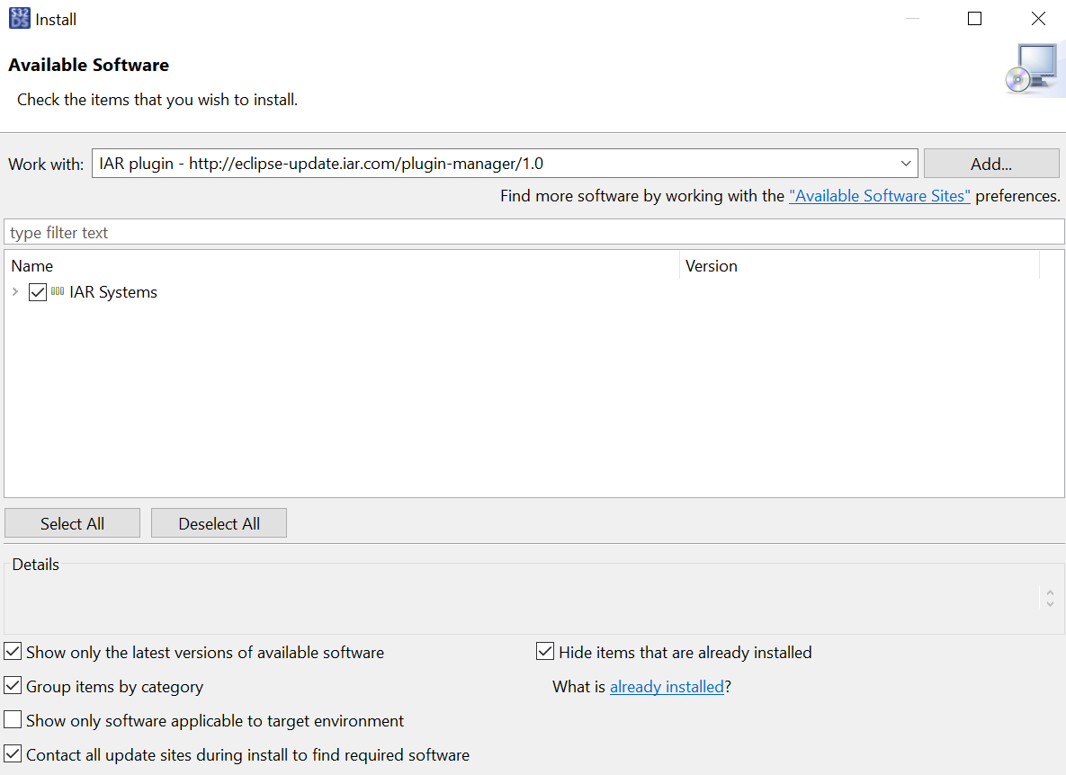This screenshot has height=775, width=1066.
Task: Click the S32DS application icon in title bar
Action: 19,18
